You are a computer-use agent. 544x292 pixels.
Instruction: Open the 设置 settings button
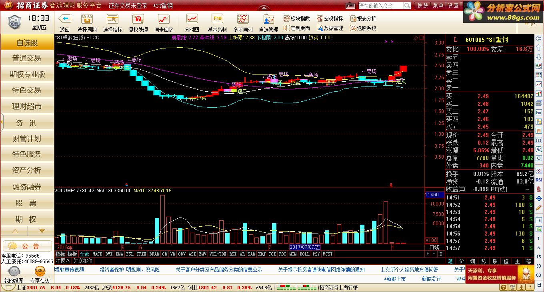(x=453, y=6)
